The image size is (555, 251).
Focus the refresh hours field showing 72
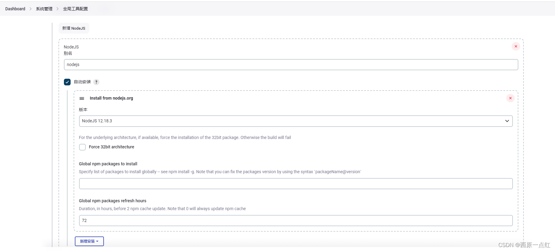pyautogui.click(x=296, y=220)
